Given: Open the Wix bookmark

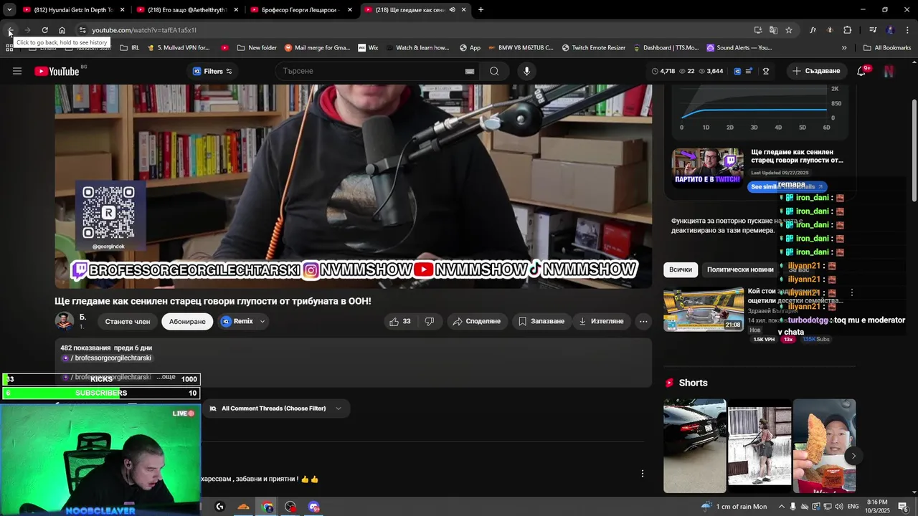Looking at the screenshot, I should [368, 48].
